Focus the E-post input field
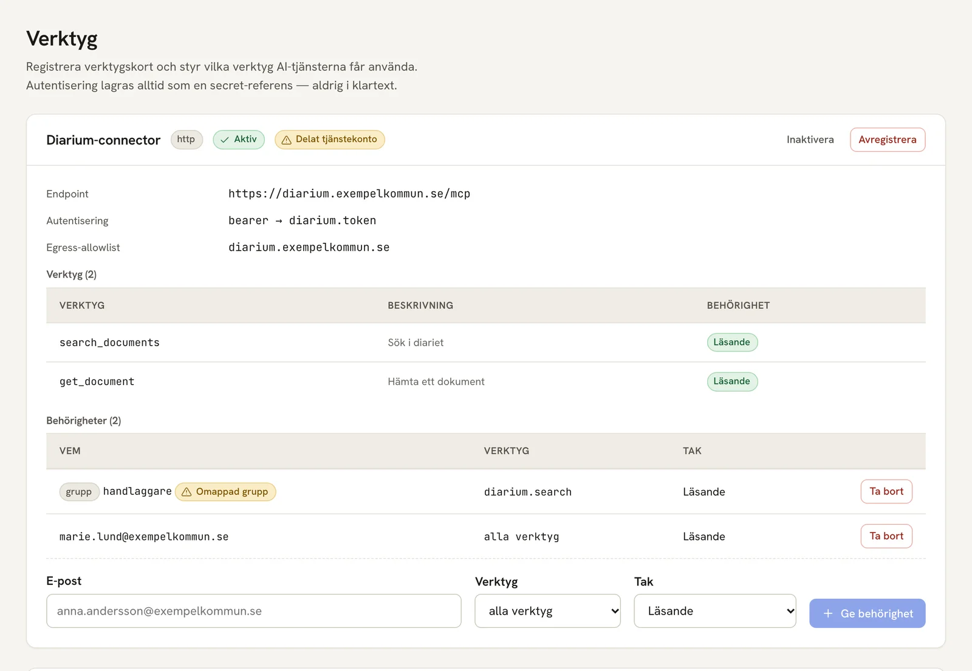The width and height of the screenshot is (972, 671). (x=254, y=611)
